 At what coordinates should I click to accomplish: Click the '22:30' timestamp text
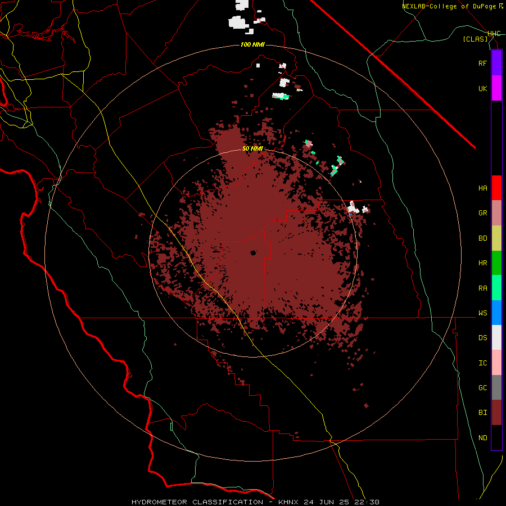pyautogui.click(x=368, y=502)
